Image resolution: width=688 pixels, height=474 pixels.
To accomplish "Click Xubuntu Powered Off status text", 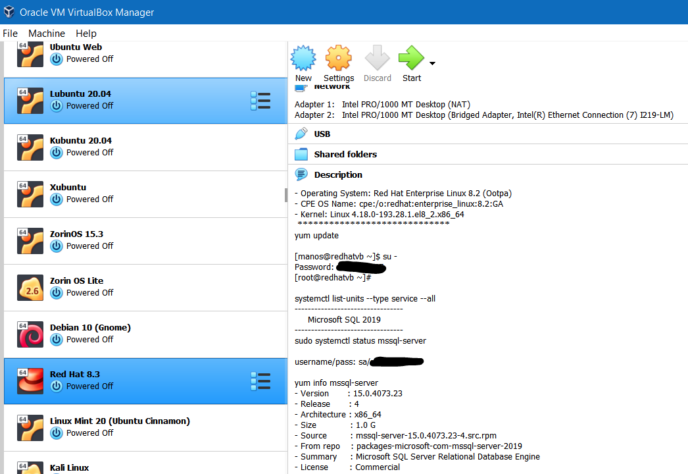I will click(x=89, y=199).
